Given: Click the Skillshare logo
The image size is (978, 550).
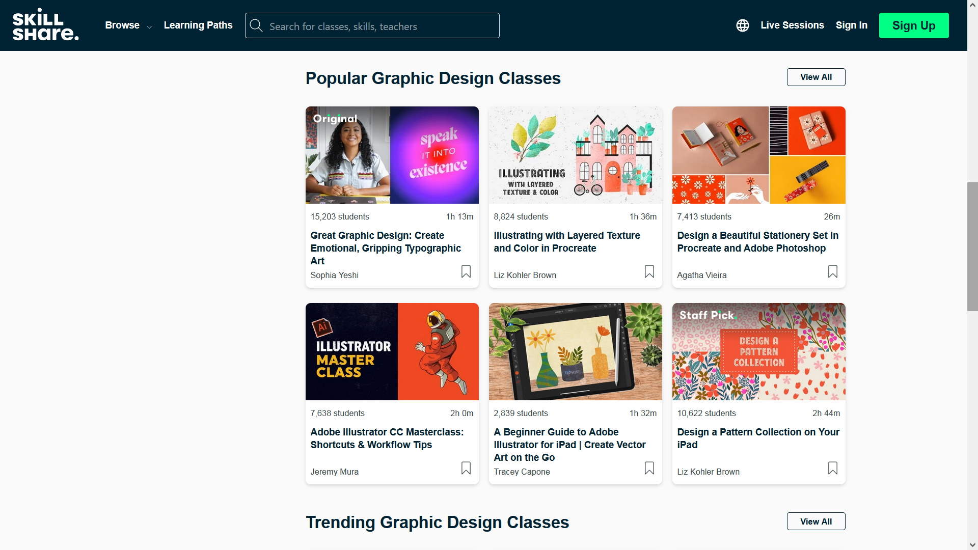Looking at the screenshot, I should tap(46, 25).
